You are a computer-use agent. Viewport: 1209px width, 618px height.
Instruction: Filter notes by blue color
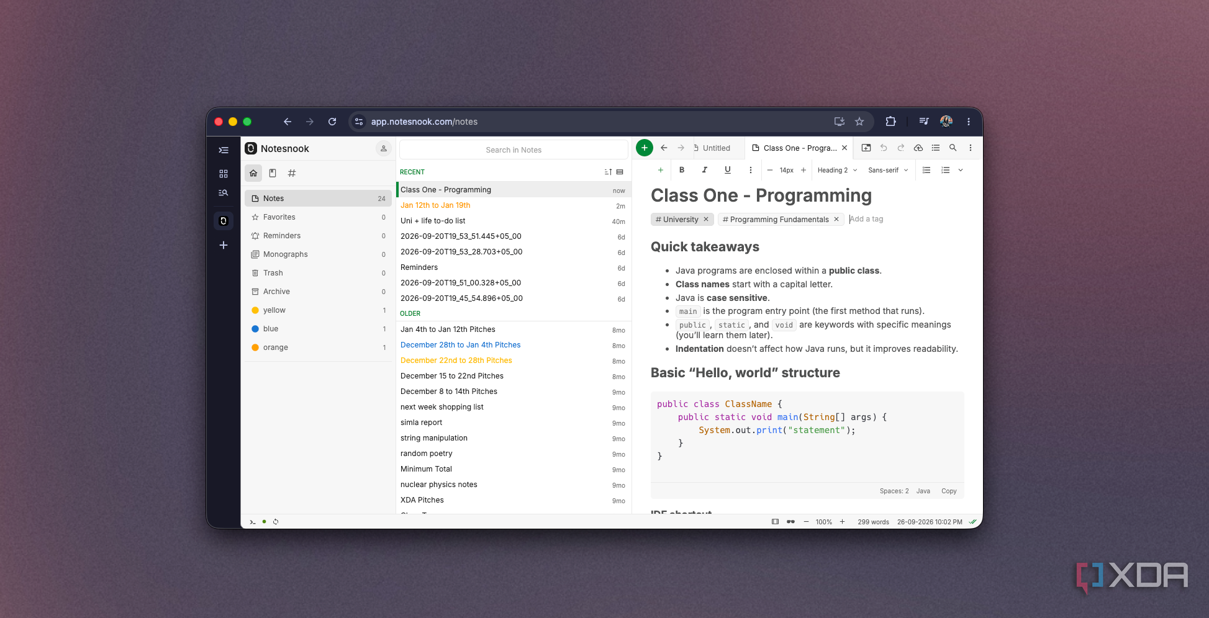pyautogui.click(x=318, y=329)
